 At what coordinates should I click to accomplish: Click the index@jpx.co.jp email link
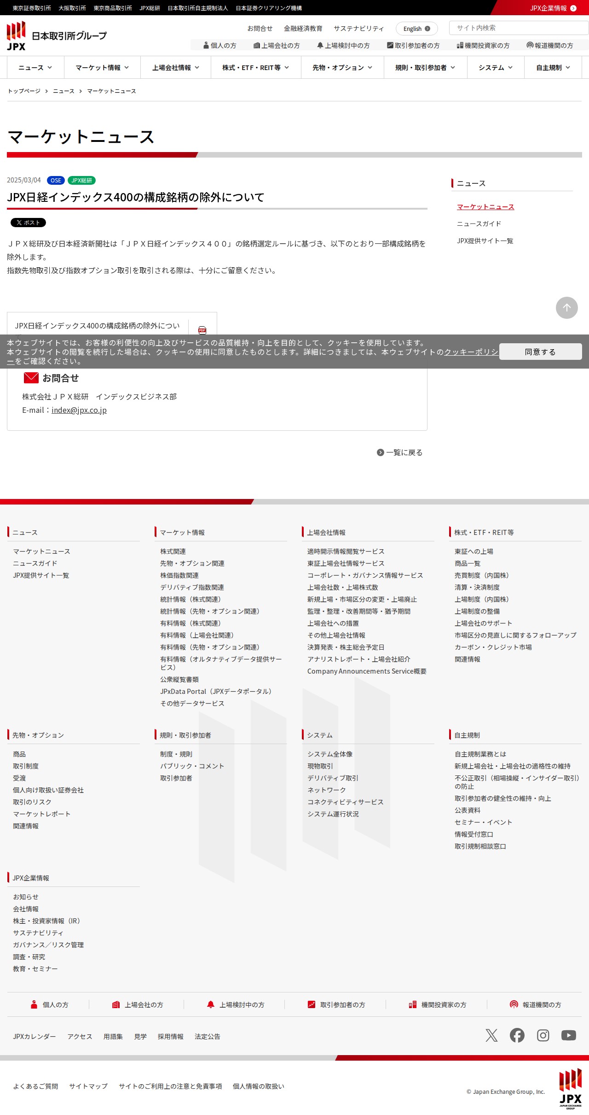click(x=79, y=410)
